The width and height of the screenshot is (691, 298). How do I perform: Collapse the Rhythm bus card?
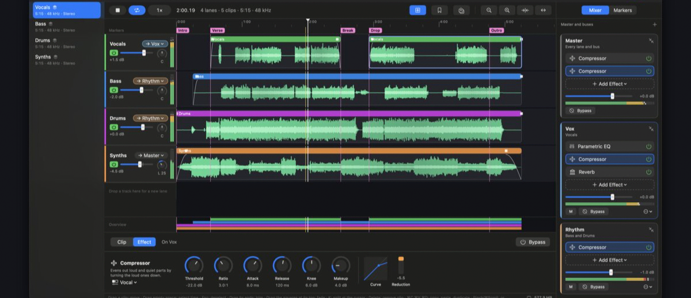pyautogui.click(x=651, y=229)
